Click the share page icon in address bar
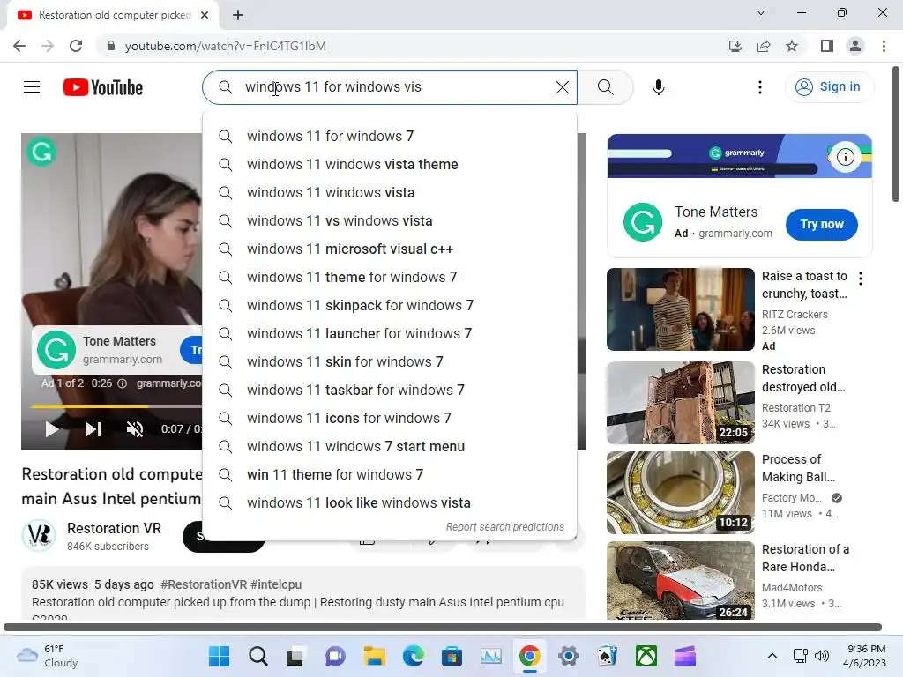The width and height of the screenshot is (903, 677). (x=764, y=46)
